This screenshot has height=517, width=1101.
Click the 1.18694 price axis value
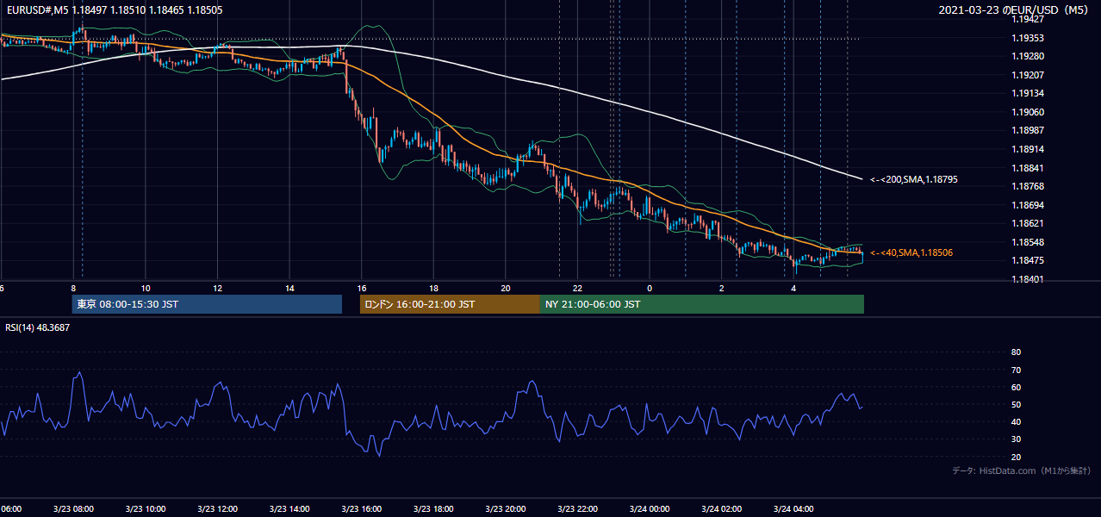pyautogui.click(x=1028, y=205)
